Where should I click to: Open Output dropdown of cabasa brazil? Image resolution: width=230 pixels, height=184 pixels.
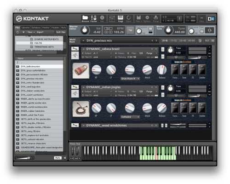pyautogui.click(x=97, y=53)
